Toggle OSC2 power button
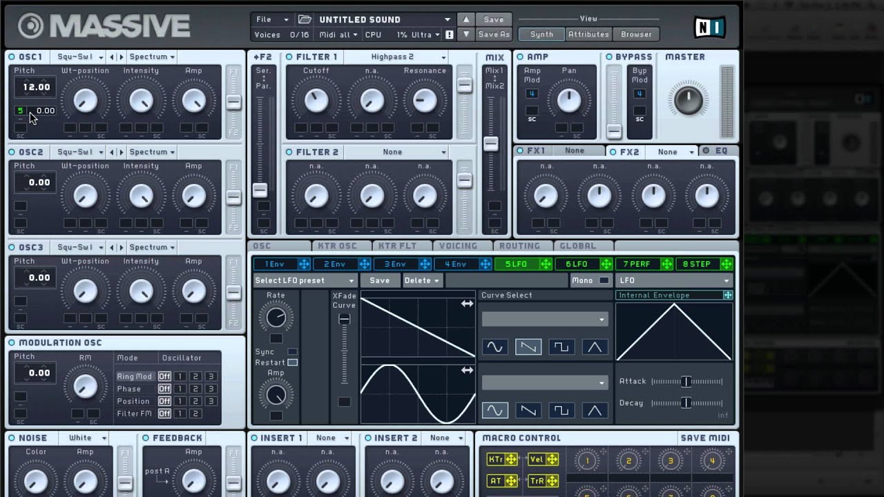 (12, 152)
